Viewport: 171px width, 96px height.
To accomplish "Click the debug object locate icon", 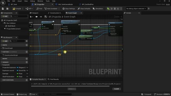I will (149, 9).
